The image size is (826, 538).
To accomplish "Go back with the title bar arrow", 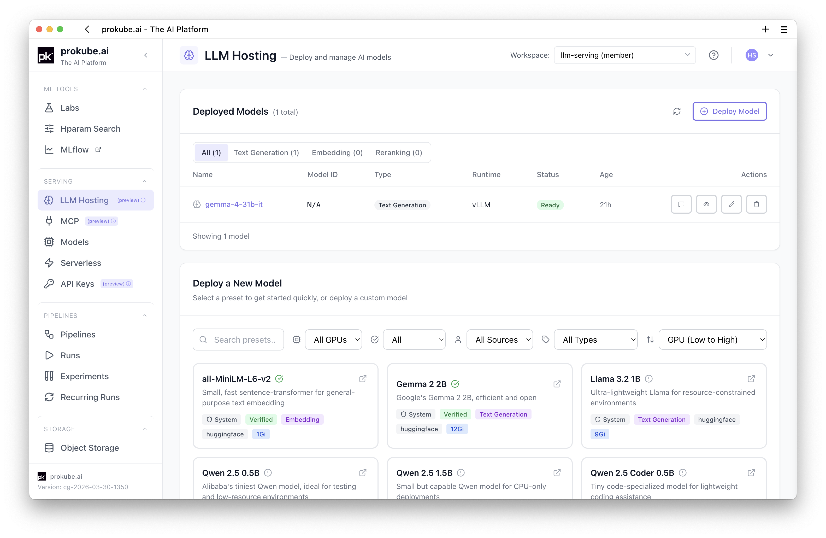I will click(x=87, y=30).
